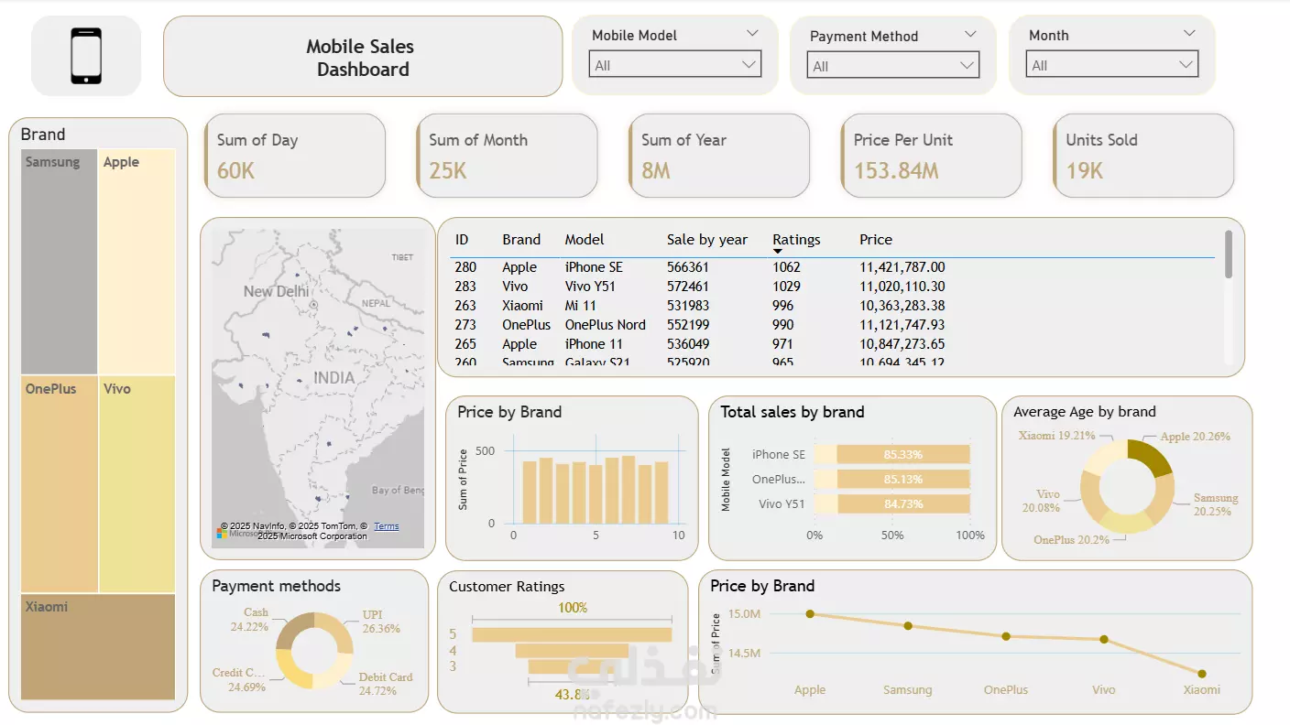1290x725 pixels.
Task: Open the Month All dropdown
Action: 1111,65
